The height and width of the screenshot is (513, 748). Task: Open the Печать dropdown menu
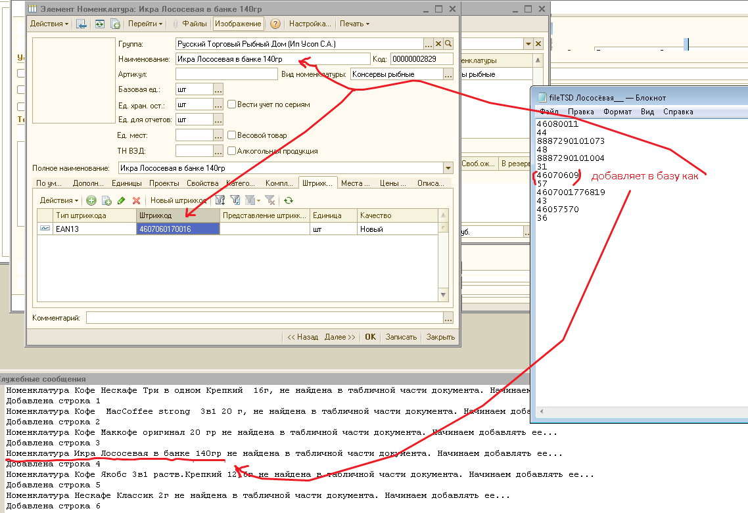354,24
